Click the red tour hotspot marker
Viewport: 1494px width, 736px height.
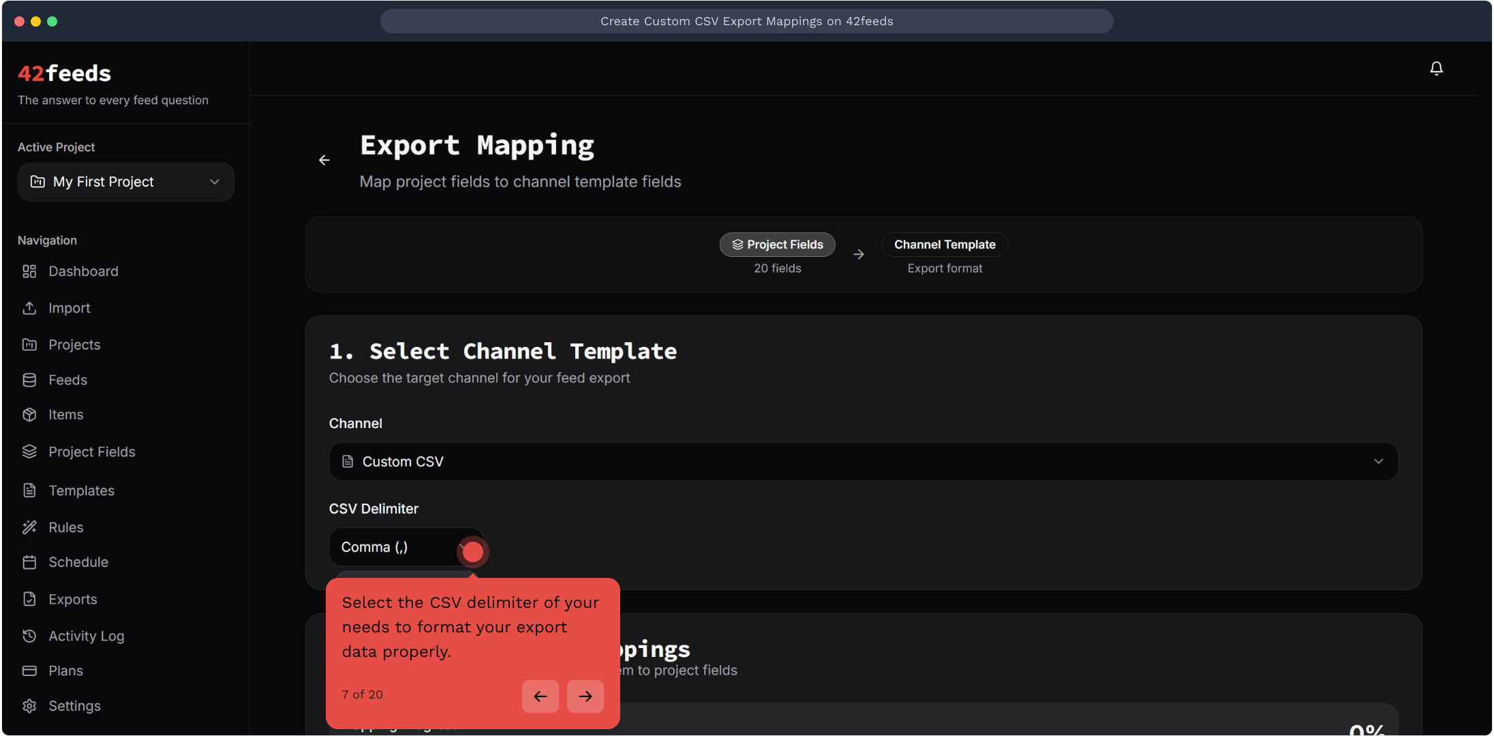(x=472, y=551)
